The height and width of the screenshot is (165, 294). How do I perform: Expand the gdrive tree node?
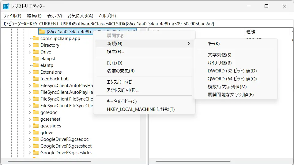click(x=30, y=133)
